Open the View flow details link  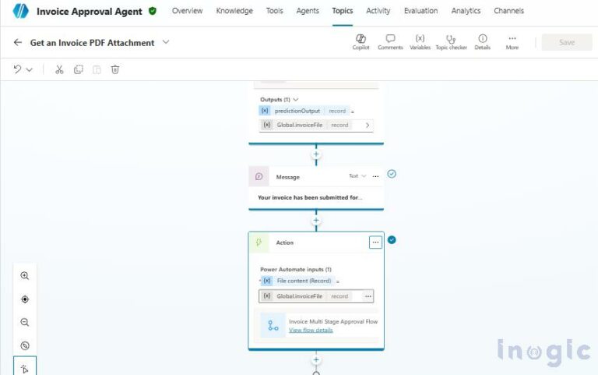click(x=311, y=330)
